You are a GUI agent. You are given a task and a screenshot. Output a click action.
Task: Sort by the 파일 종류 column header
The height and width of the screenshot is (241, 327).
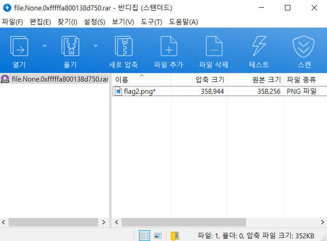pyautogui.click(x=305, y=80)
